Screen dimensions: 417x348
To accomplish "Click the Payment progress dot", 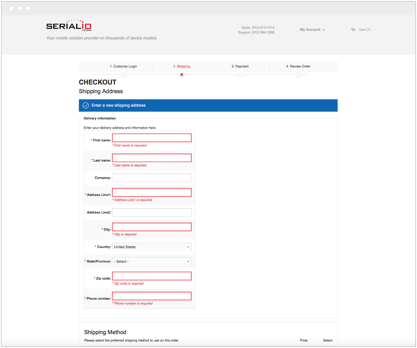I will (240, 74).
